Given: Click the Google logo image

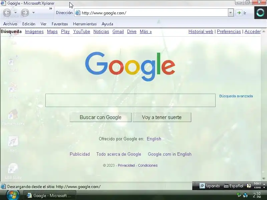Looking at the screenshot, I should click(x=130, y=66).
